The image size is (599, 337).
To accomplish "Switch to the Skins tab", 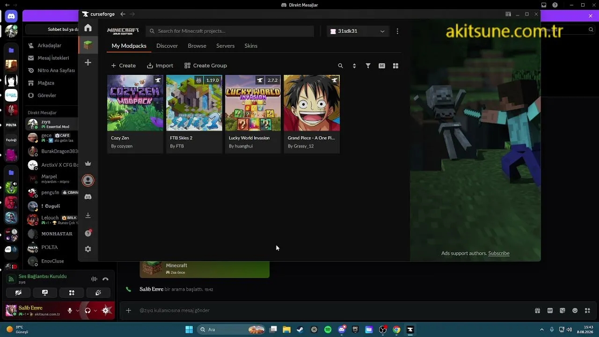I will point(251,46).
